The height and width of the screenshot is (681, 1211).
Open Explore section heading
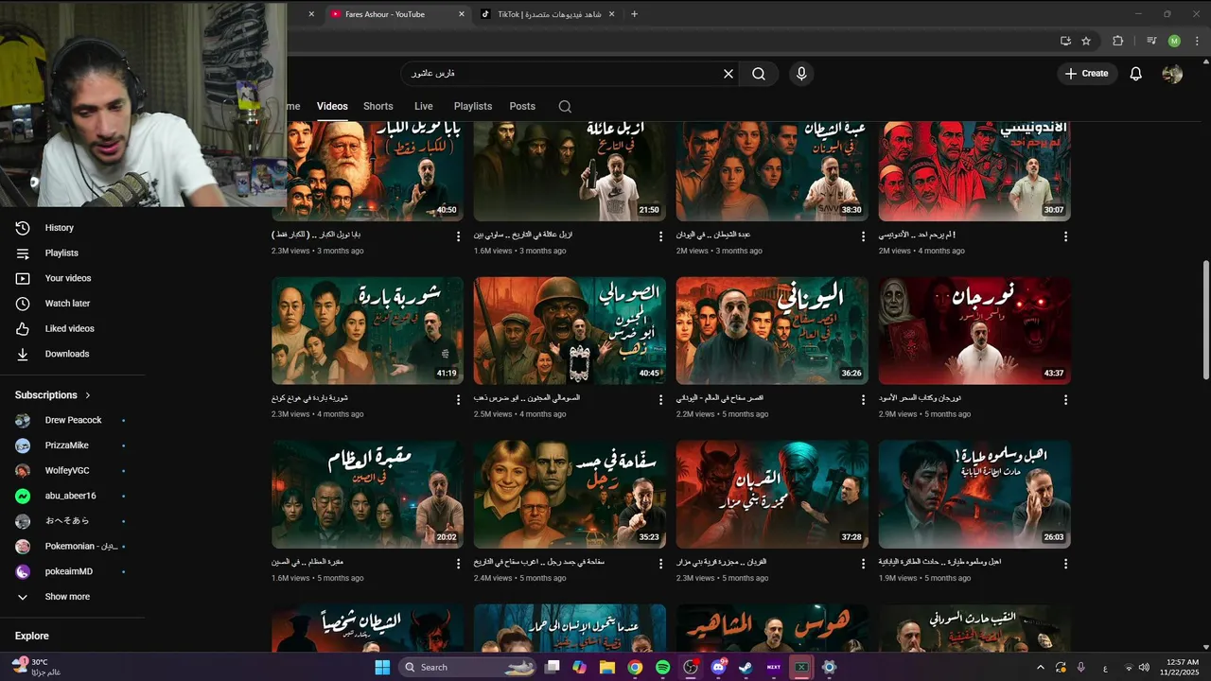coord(32,637)
